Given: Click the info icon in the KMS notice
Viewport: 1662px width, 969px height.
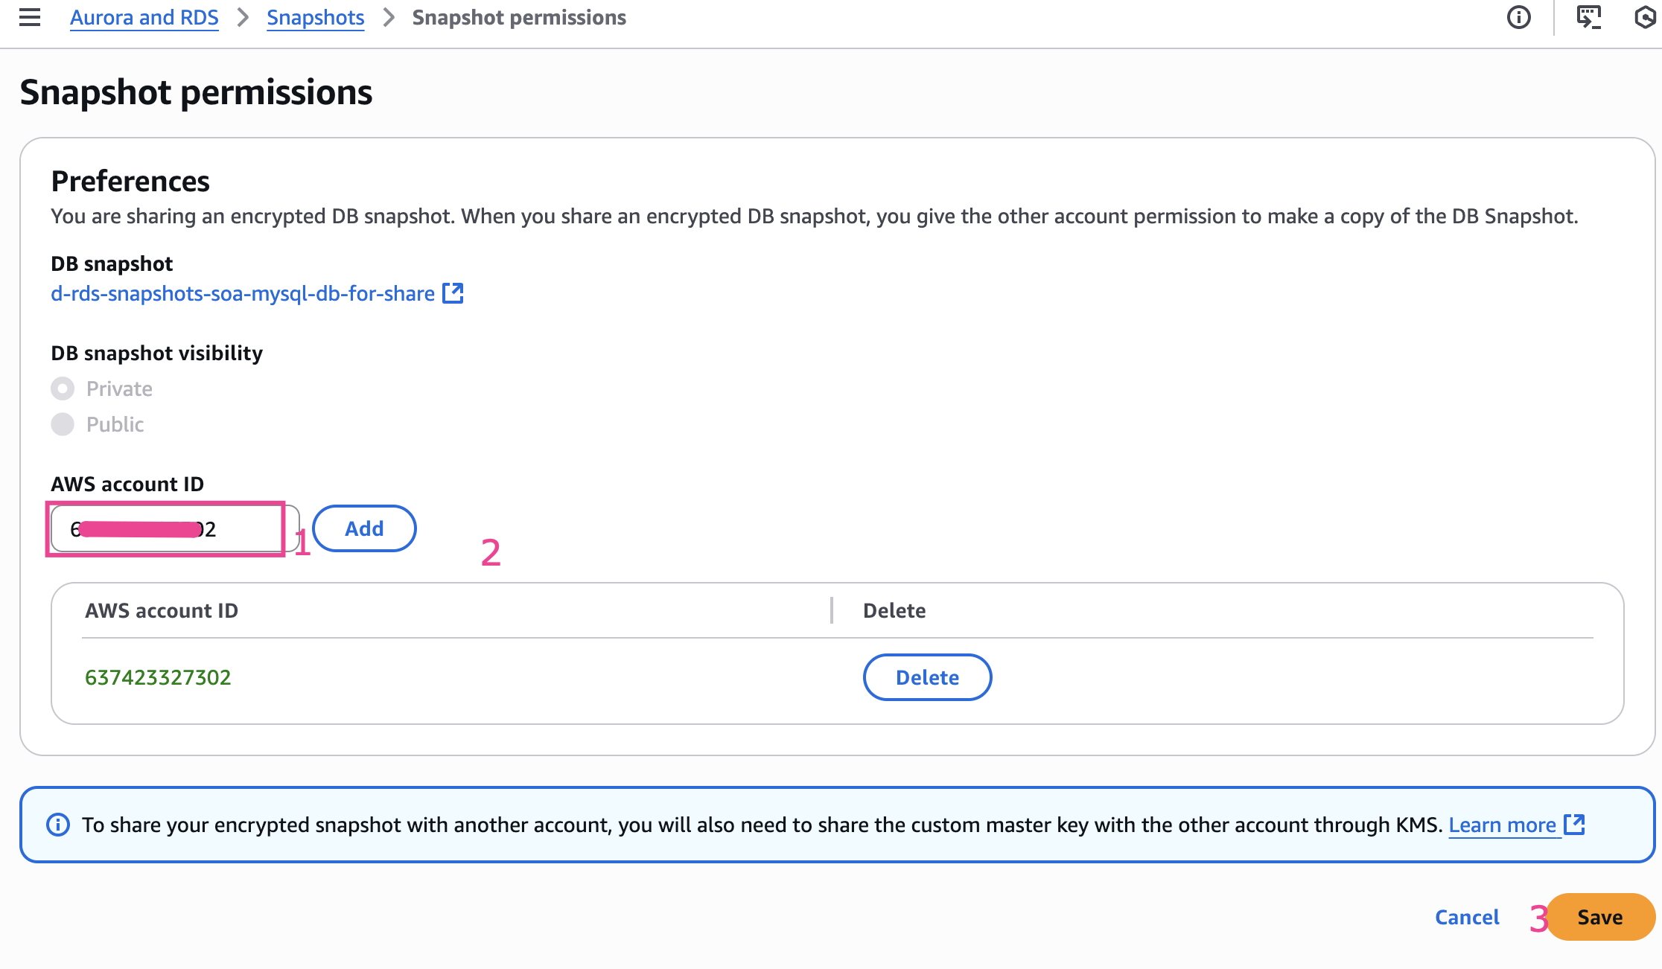Looking at the screenshot, I should coord(58,825).
